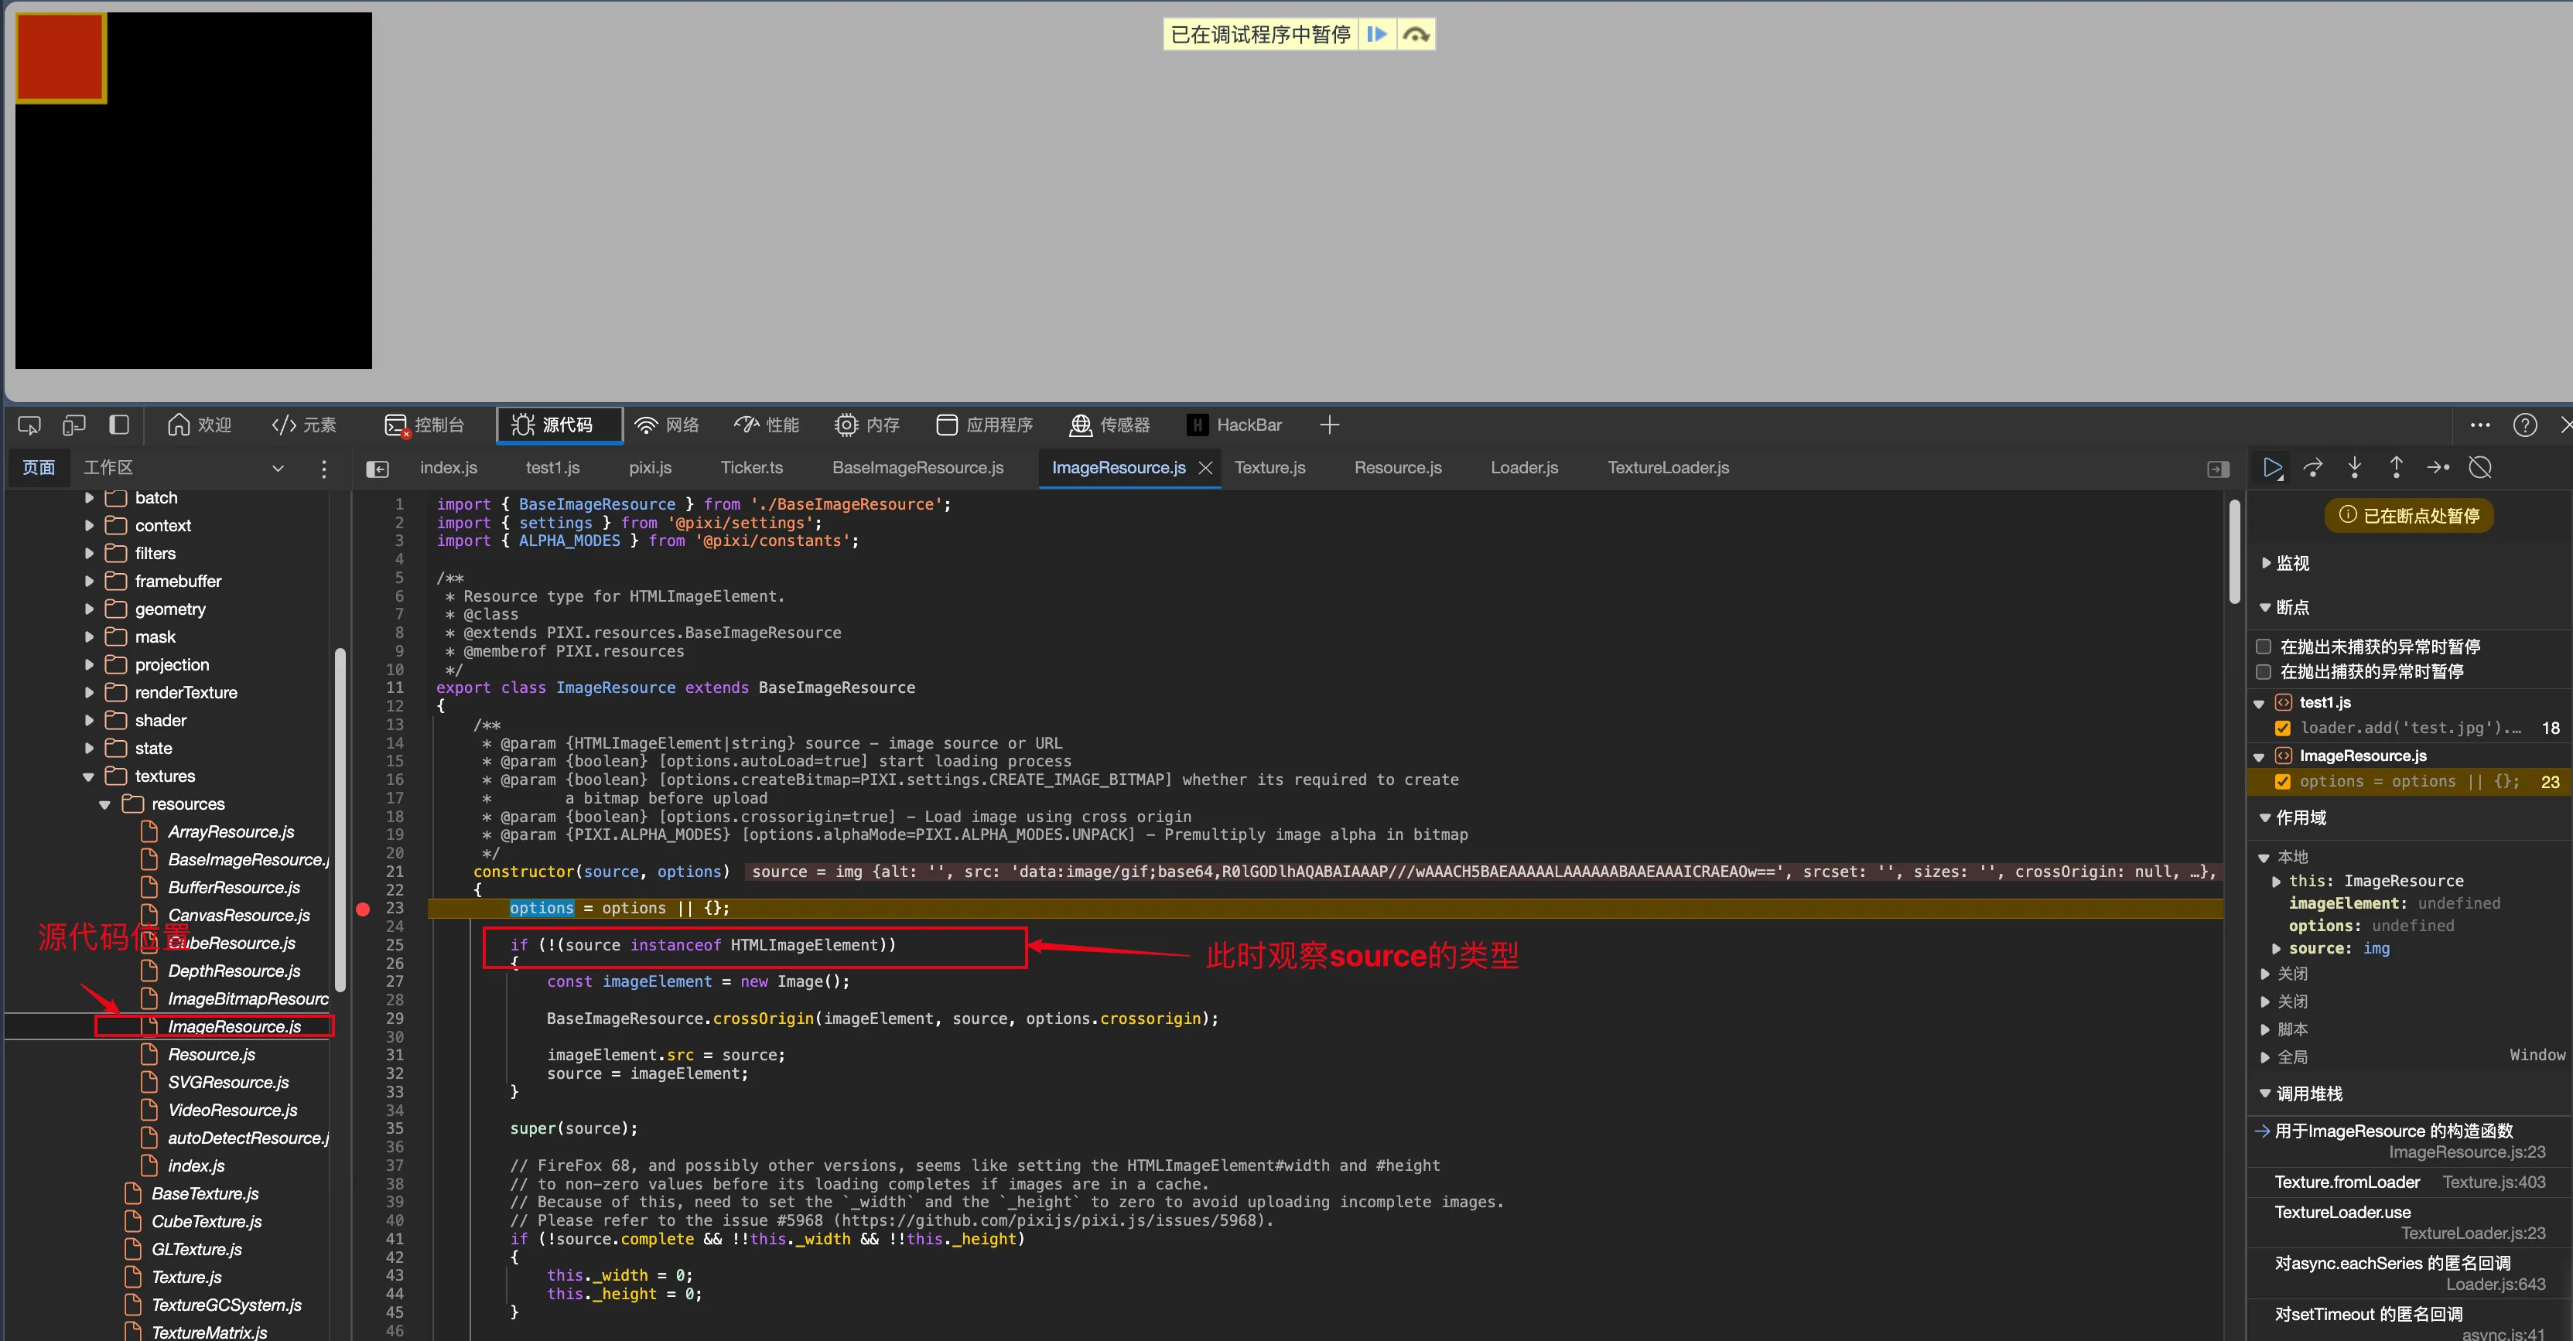Open SVGResource.js from file tree
The image size is (2573, 1341).
(x=227, y=1083)
